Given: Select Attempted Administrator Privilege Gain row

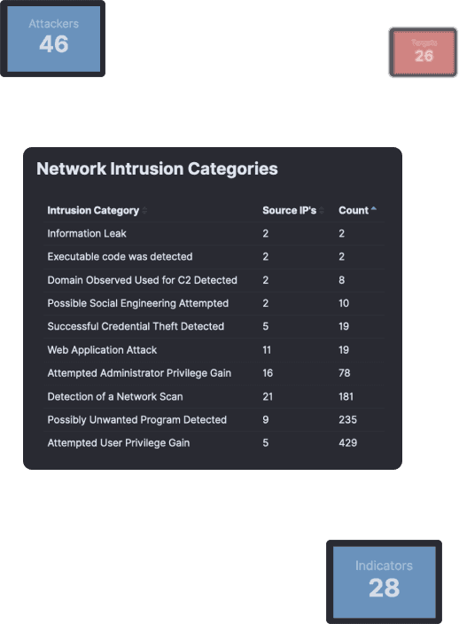Looking at the screenshot, I should pos(214,373).
